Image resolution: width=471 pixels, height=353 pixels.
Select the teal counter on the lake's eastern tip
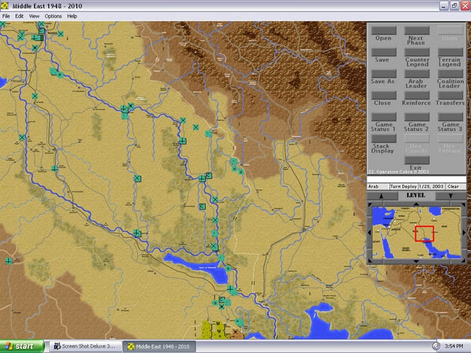tap(228, 268)
